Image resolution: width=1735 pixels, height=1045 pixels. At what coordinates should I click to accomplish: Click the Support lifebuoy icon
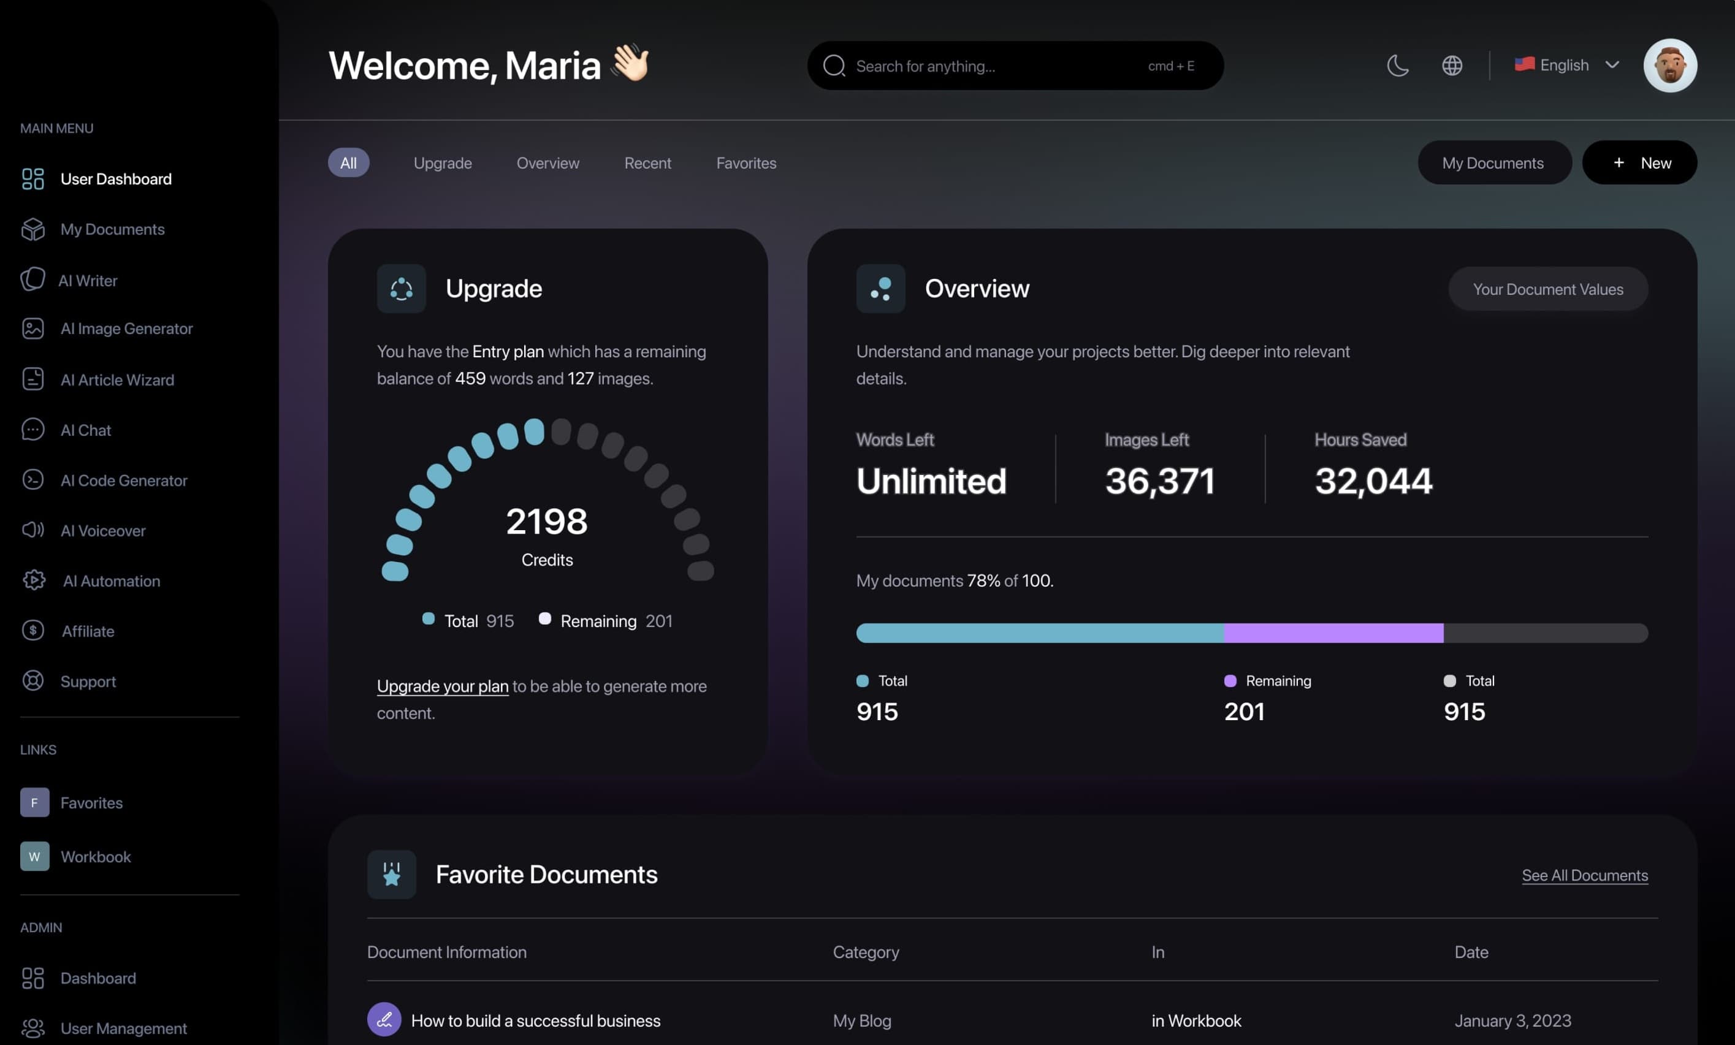pyautogui.click(x=32, y=680)
